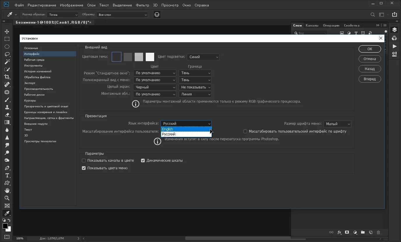This screenshot has height=242, width=401.
Task: Enable 'Показывать каналы в цвете' checkbox
Action: click(x=84, y=160)
